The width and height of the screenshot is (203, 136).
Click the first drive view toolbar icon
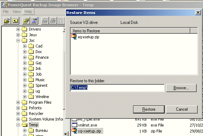45,21
